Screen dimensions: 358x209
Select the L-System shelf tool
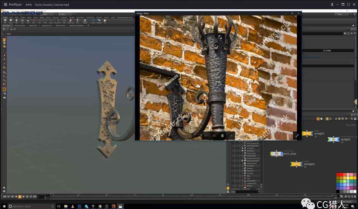point(93,21)
